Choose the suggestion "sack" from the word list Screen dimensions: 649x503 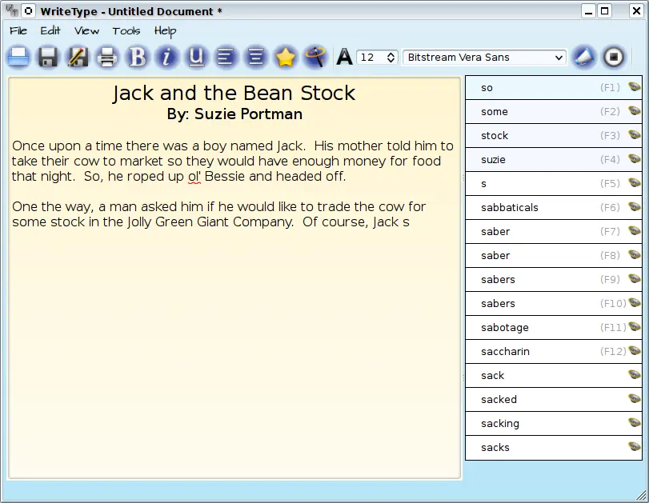[554, 376]
